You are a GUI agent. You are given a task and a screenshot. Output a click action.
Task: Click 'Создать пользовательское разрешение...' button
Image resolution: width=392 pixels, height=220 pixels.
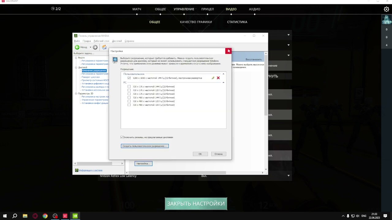coord(145,146)
